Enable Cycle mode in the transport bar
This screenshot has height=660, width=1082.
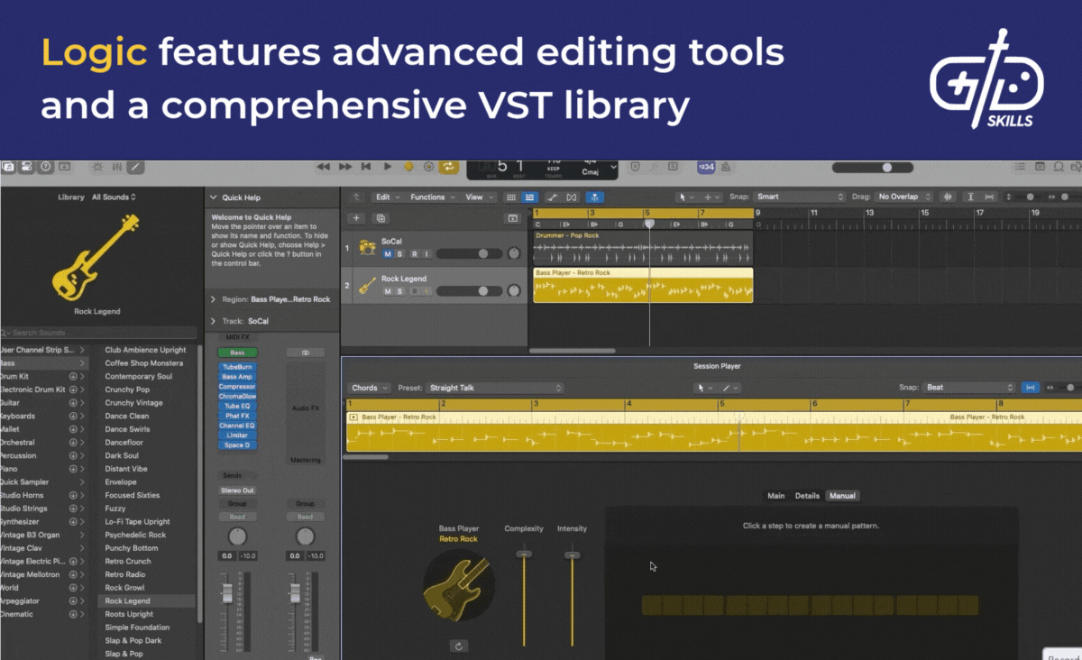(x=448, y=167)
